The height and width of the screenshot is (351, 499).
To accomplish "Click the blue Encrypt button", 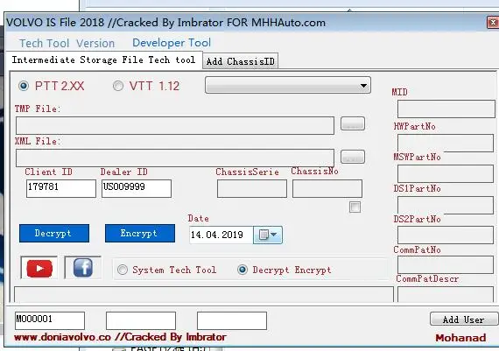I will [x=140, y=233].
